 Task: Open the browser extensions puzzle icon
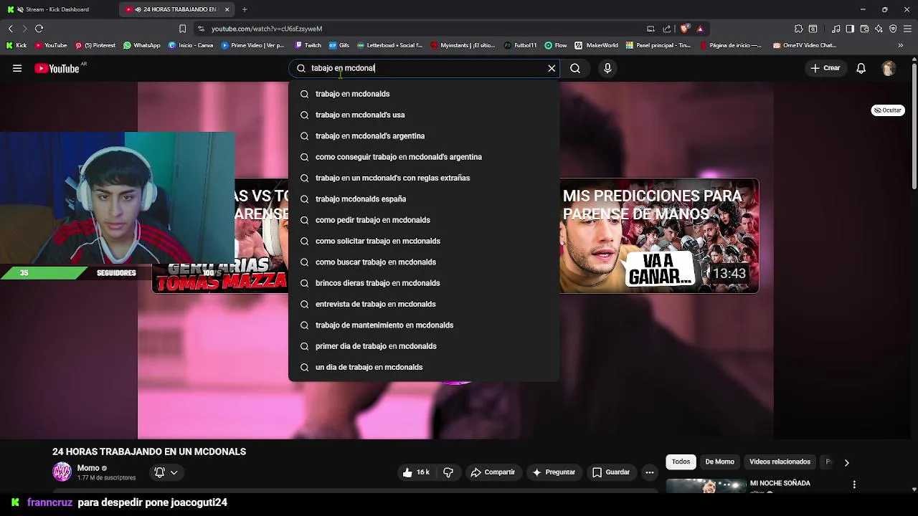pos(798,29)
